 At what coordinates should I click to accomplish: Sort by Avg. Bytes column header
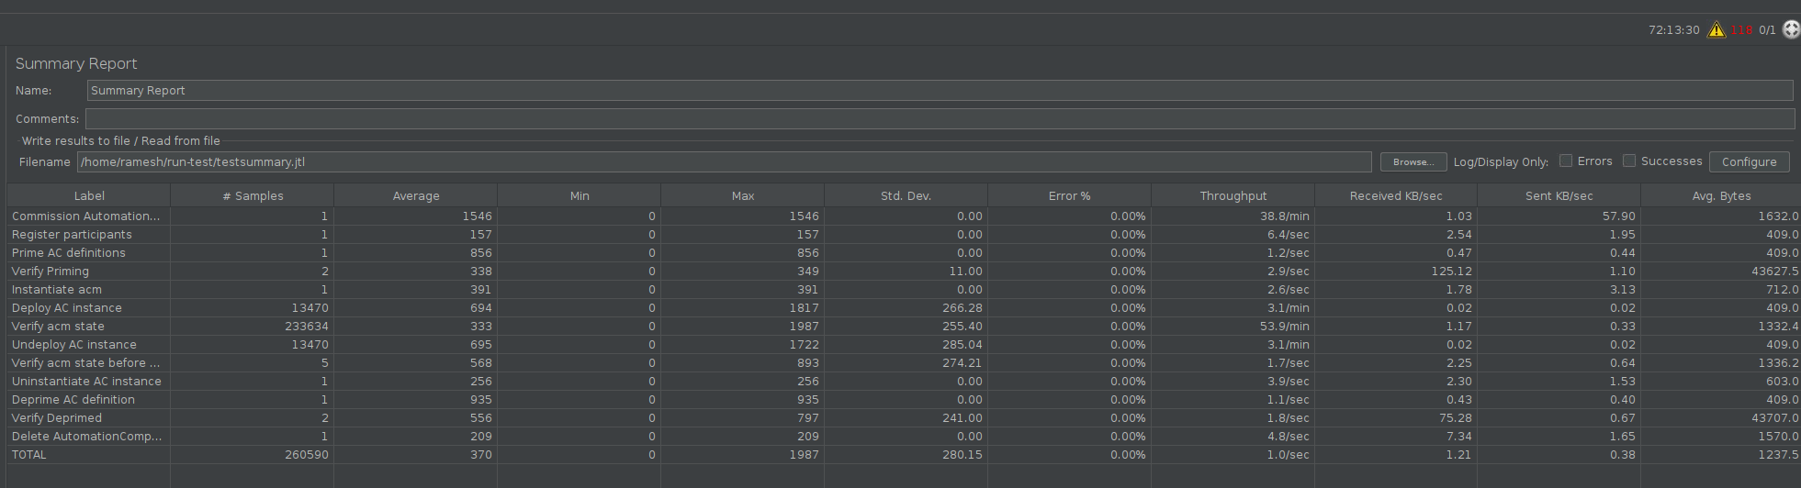click(1721, 195)
